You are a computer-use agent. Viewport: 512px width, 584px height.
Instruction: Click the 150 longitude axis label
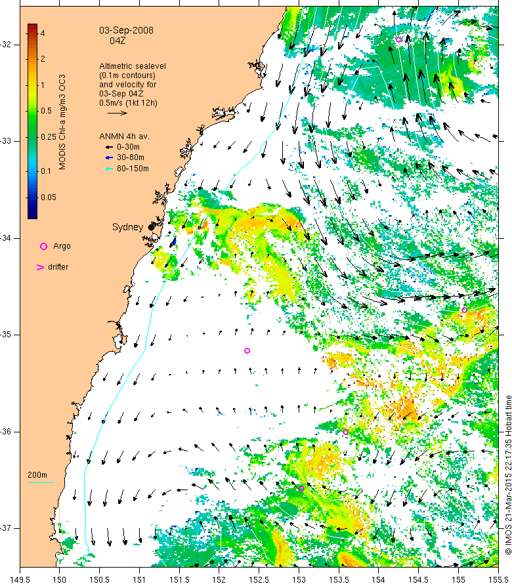[59, 580]
